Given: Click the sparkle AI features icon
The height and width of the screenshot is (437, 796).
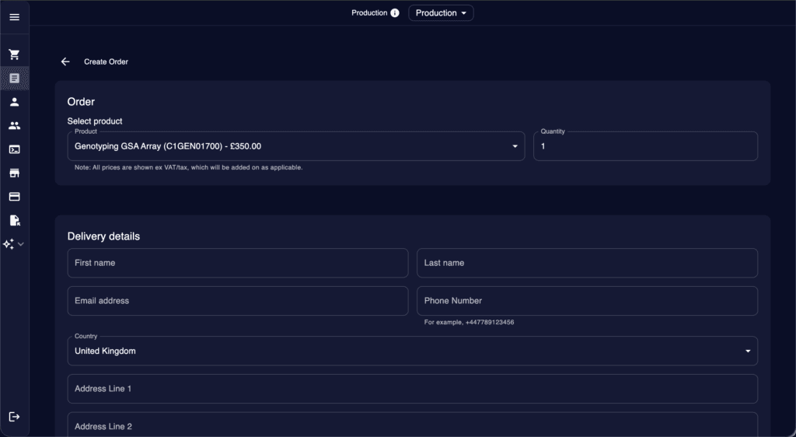Looking at the screenshot, I should [9, 244].
